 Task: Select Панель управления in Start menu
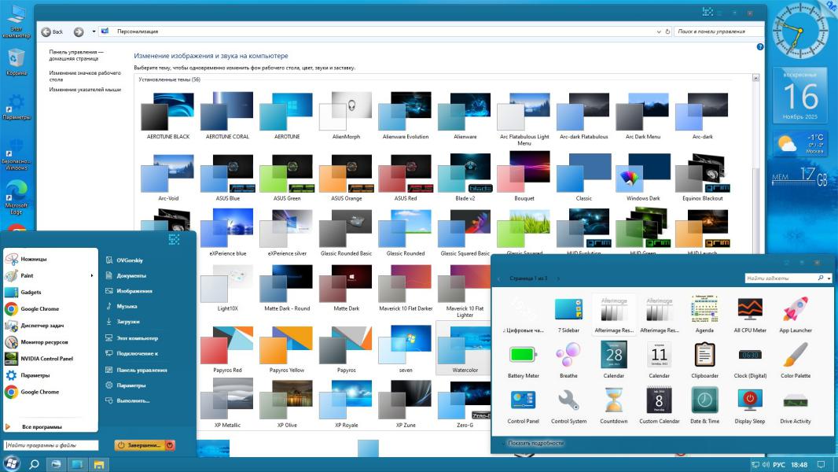click(x=142, y=370)
